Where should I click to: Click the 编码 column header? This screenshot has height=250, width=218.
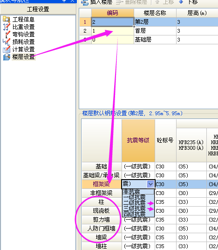[113, 13]
